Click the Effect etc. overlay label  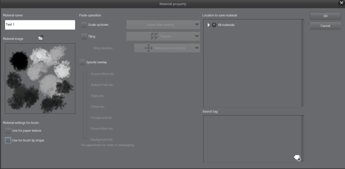[98, 107]
